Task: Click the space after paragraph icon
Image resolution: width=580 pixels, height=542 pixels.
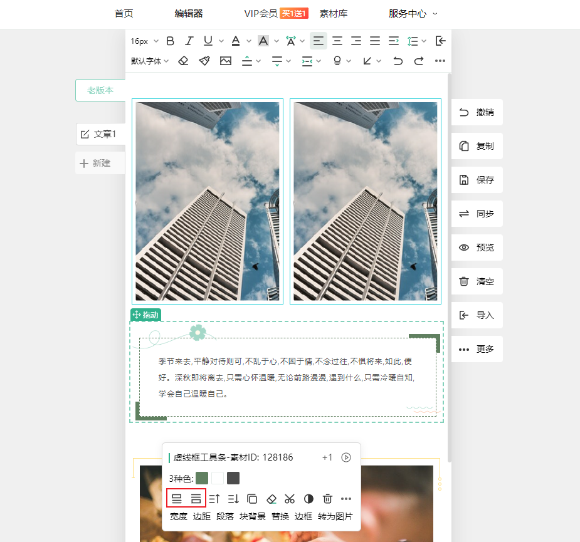Action: tap(277, 61)
